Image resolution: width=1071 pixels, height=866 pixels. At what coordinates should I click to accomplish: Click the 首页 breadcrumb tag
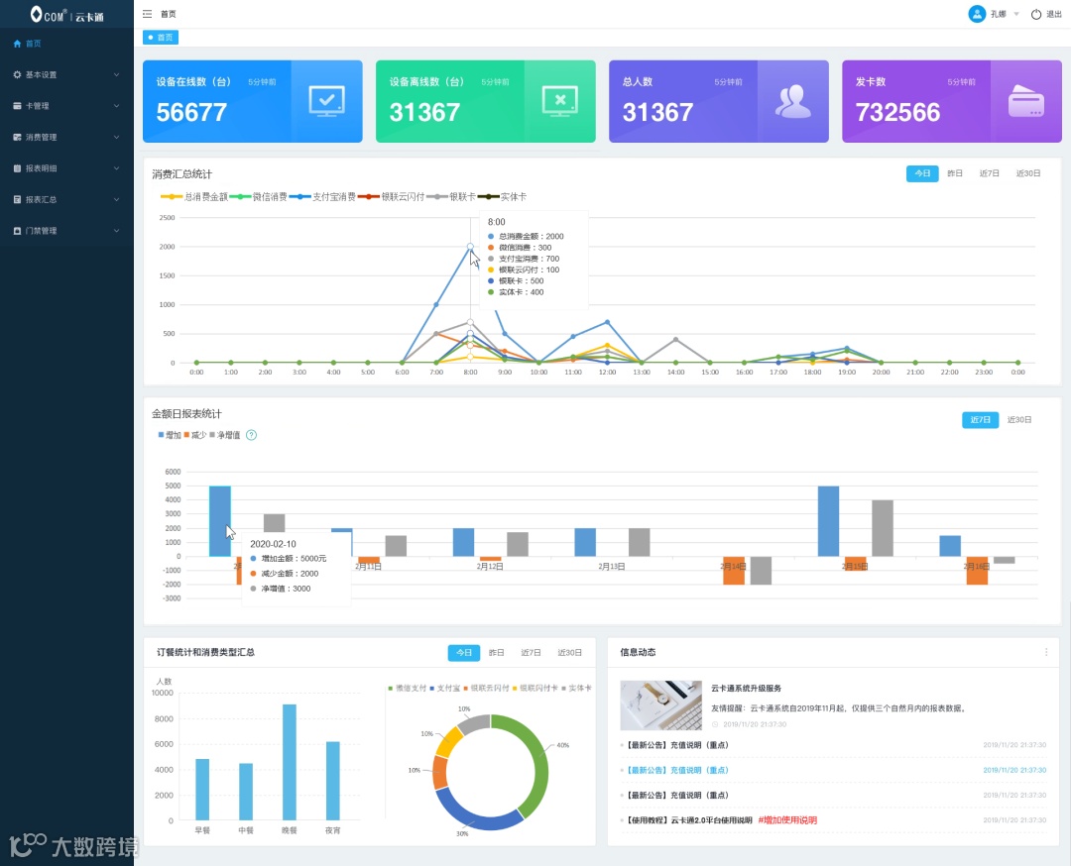click(161, 38)
